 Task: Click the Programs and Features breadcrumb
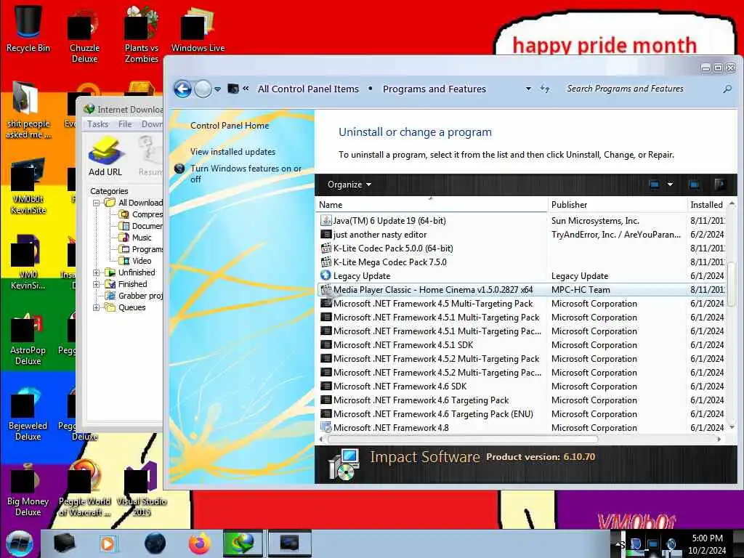point(434,89)
